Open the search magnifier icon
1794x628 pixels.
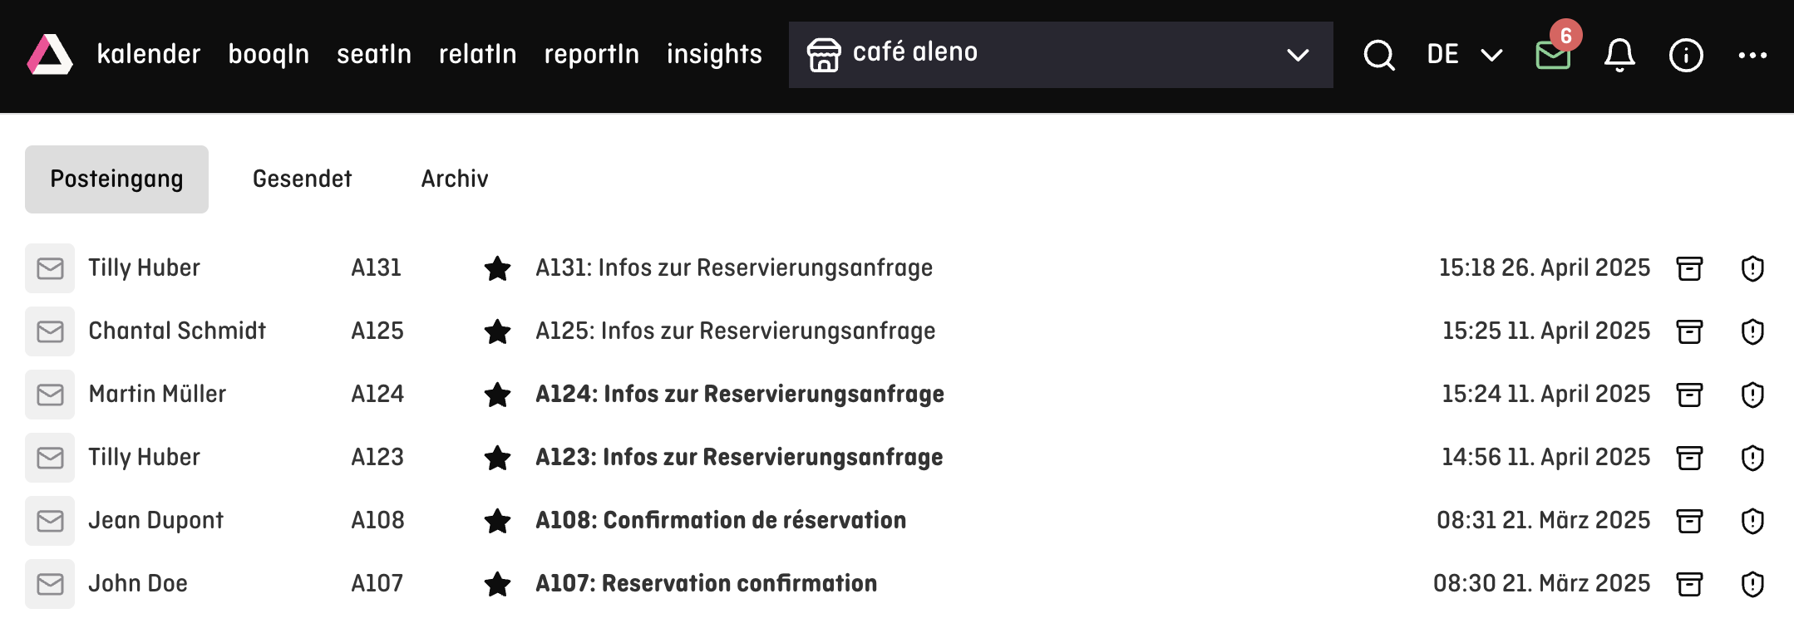point(1379,56)
